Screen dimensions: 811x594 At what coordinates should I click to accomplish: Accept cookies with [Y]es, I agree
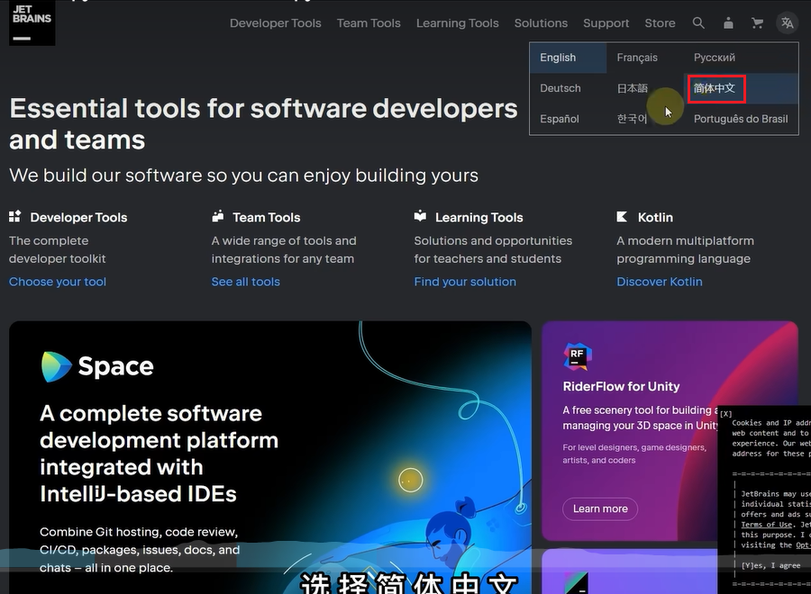click(770, 565)
